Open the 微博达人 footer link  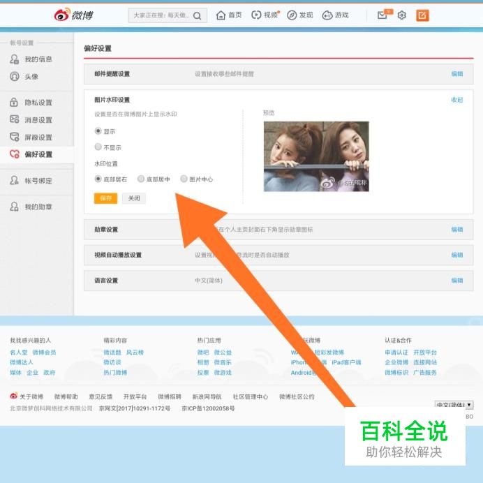click(22, 362)
